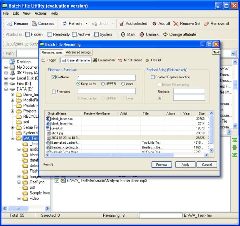The width and height of the screenshot is (240, 226).
Task: Click the Refresh toolbar button
Action: (72, 24)
